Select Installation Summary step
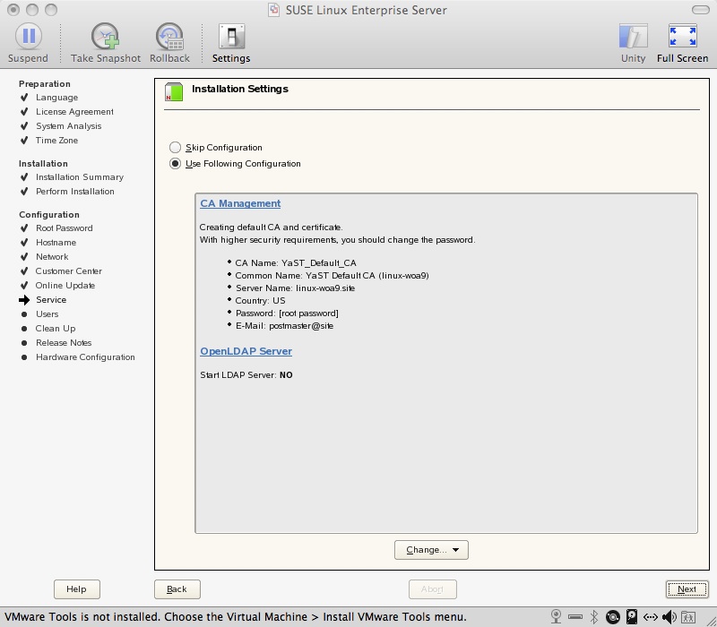 [x=80, y=176]
